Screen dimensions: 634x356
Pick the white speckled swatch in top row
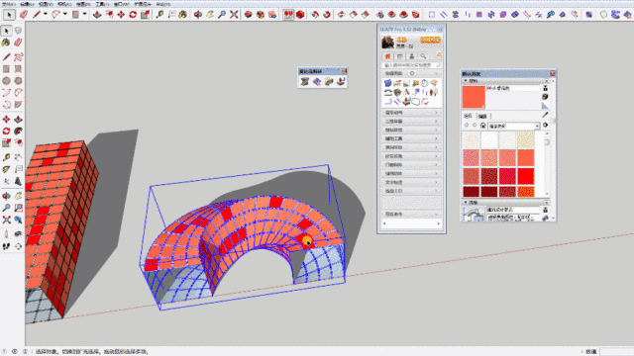click(x=489, y=140)
